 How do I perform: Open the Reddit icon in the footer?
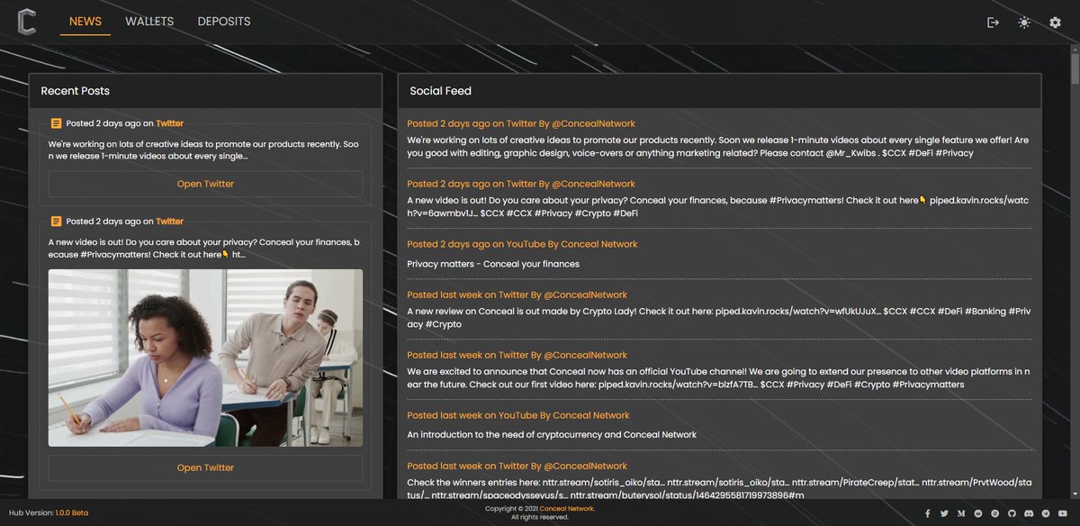pyautogui.click(x=978, y=512)
